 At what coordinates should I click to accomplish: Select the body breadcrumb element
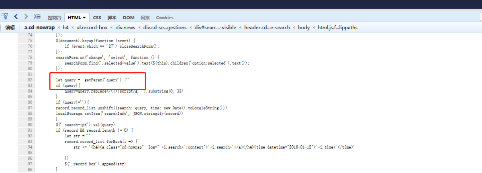(x=304, y=28)
